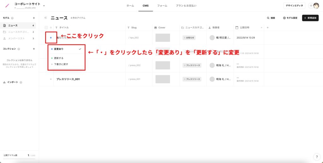This screenshot has height=163, width=323.
Task: Click cover thumbnail of tips_002 row
Action: click(163, 38)
